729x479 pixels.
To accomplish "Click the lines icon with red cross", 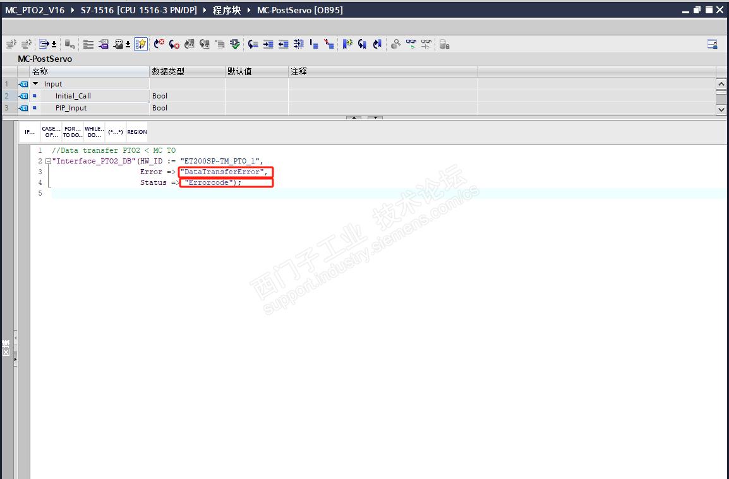I will pyautogui.click(x=329, y=44).
